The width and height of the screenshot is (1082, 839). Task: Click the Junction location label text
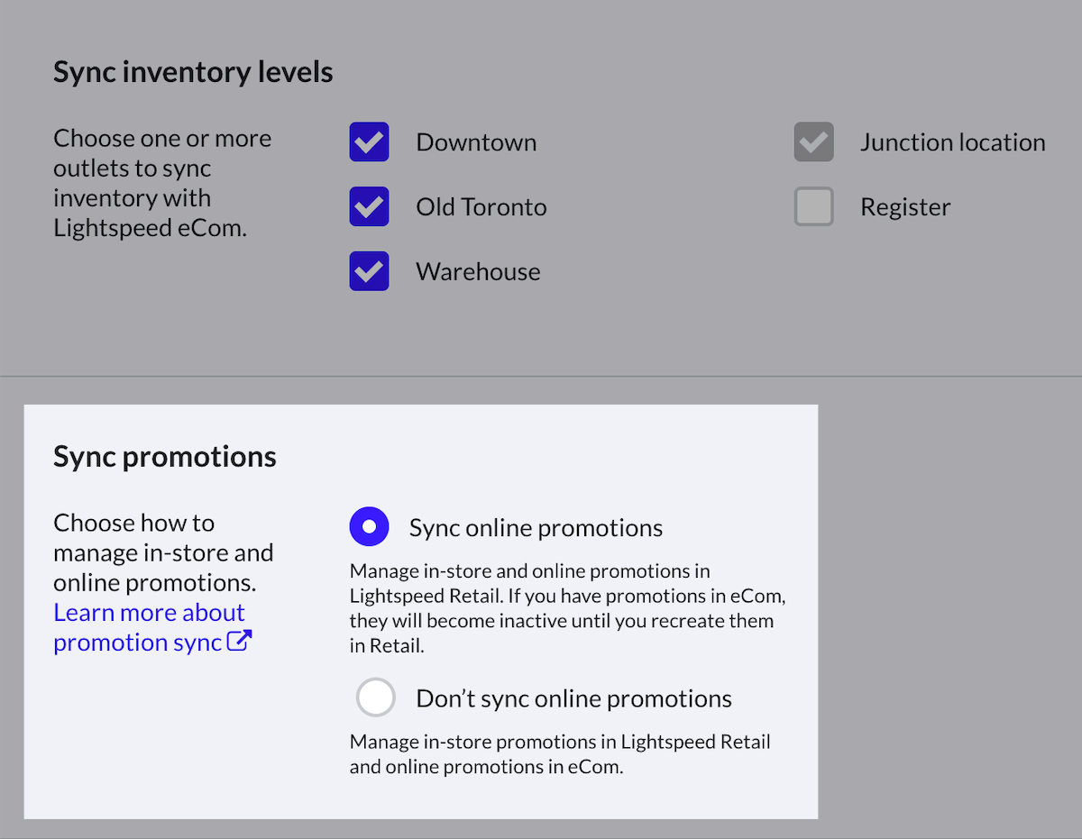click(x=952, y=142)
